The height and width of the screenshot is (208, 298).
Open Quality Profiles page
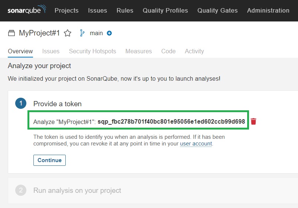tap(166, 10)
